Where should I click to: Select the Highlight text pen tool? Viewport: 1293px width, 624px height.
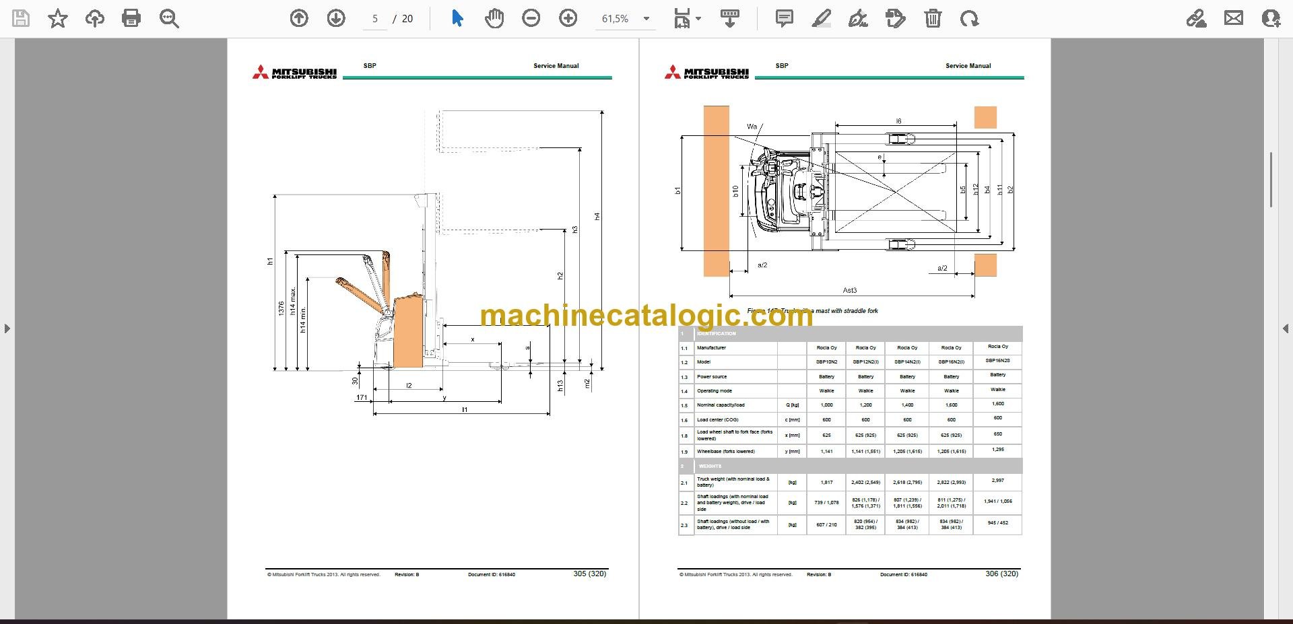pyautogui.click(x=822, y=18)
